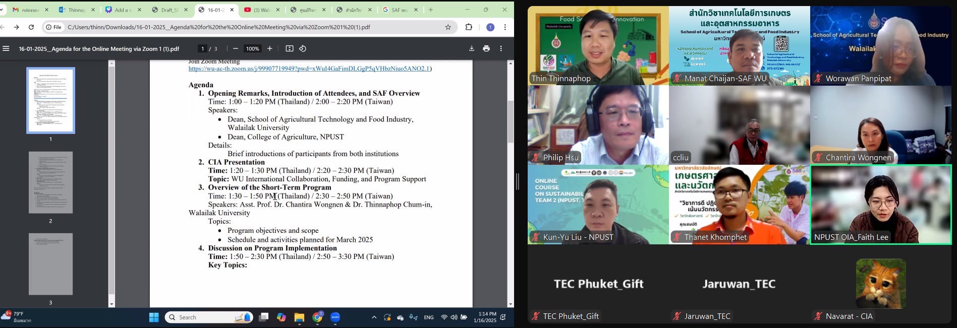The width and height of the screenshot is (957, 328).
Task: Open the Zoom app in taskbar
Action: tap(335, 317)
